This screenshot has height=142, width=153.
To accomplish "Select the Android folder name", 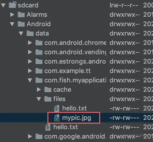I will coord(39,24).
